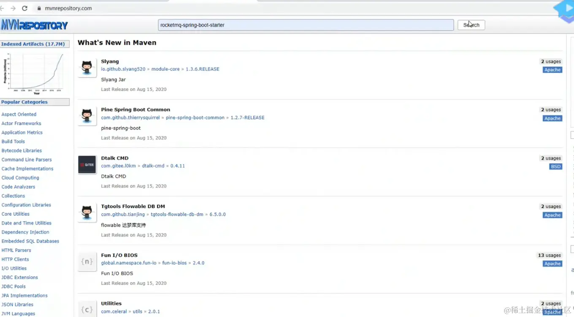Open Build Tools category
Image resolution: width=574 pixels, height=317 pixels.
tap(13, 142)
